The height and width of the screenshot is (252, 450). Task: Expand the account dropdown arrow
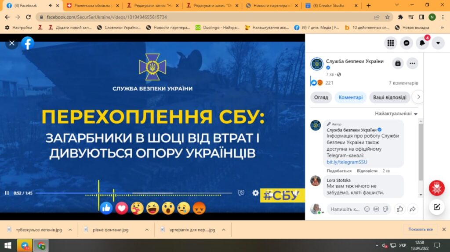click(438, 43)
